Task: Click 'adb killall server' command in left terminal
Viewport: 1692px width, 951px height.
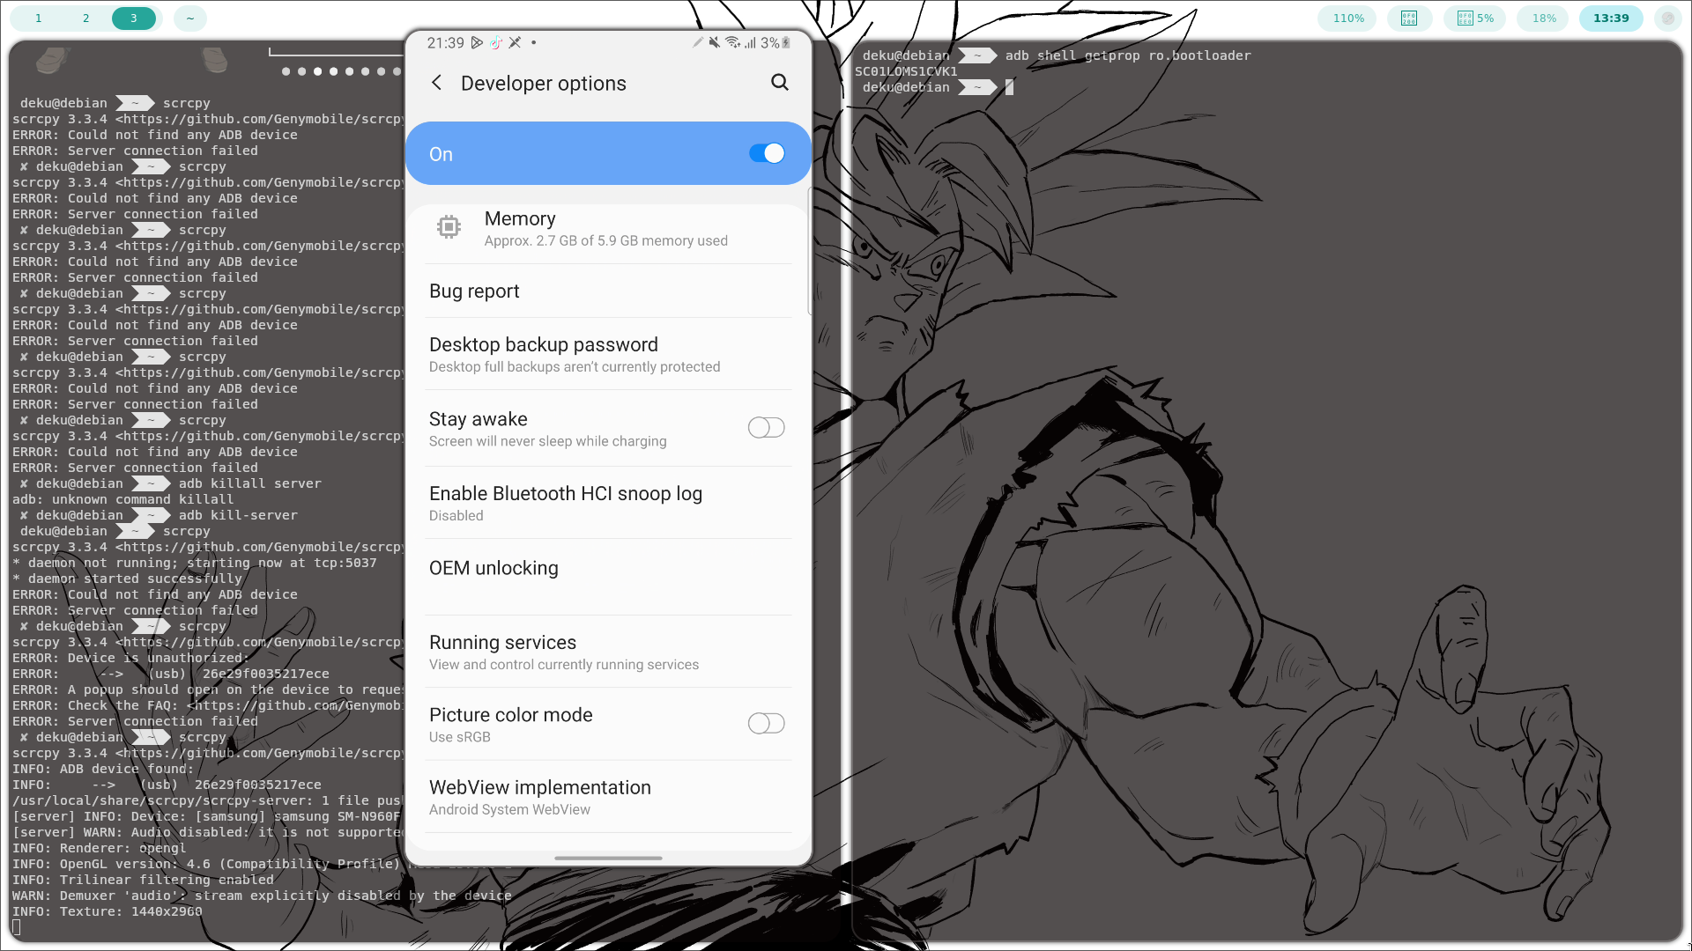Action: click(250, 483)
